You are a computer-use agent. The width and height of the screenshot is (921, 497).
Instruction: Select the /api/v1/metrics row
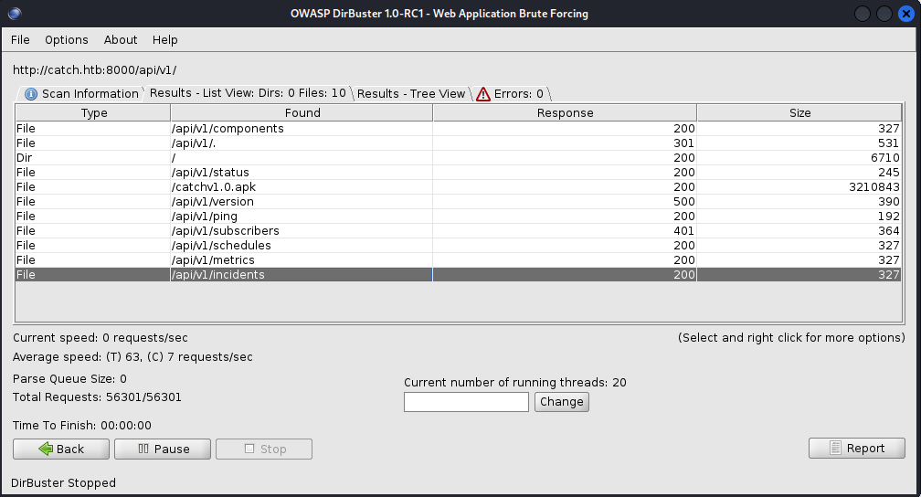point(458,260)
